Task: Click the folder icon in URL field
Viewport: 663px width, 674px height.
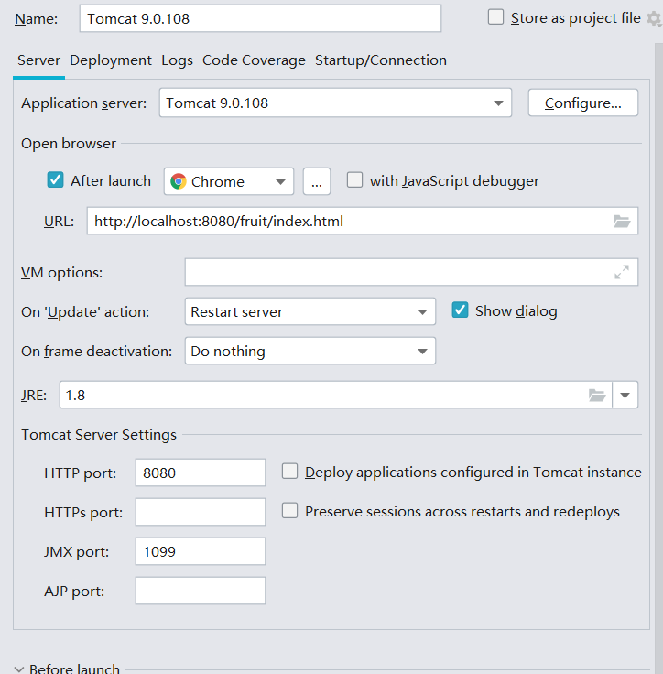Action: pyautogui.click(x=622, y=222)
